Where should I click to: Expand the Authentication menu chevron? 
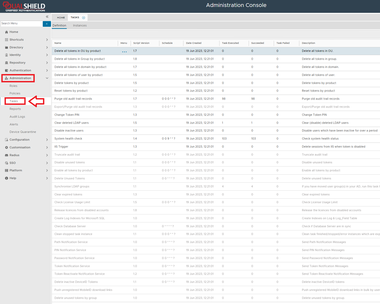[47, 71]
